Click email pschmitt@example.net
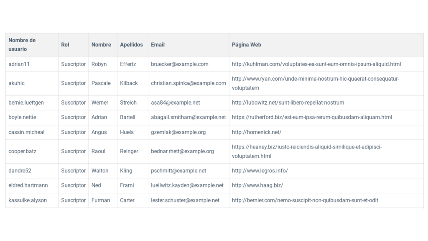The height and width of the screenshot is (241, 428). pyautogui.click(x=178, y=171)
